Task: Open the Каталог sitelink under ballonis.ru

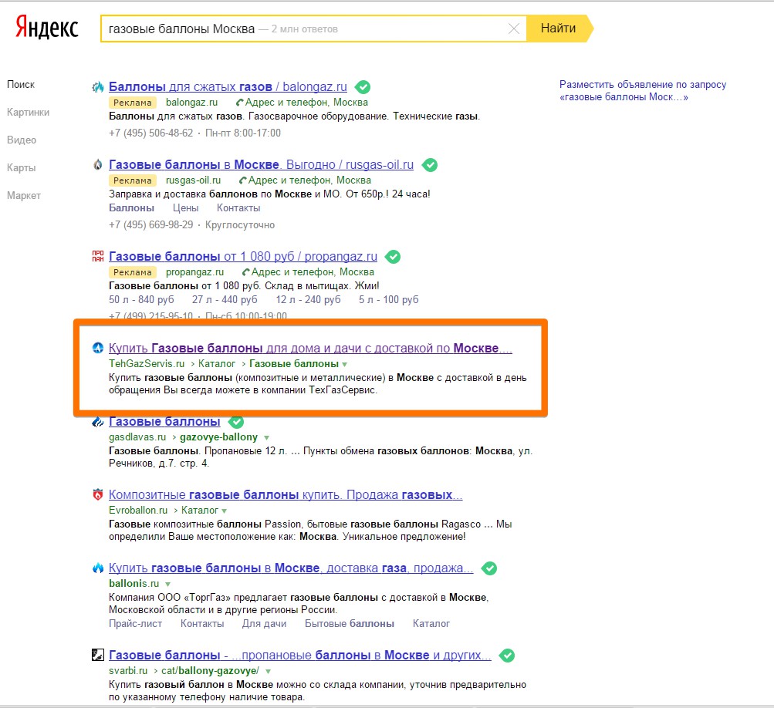Action: point(431,624)
